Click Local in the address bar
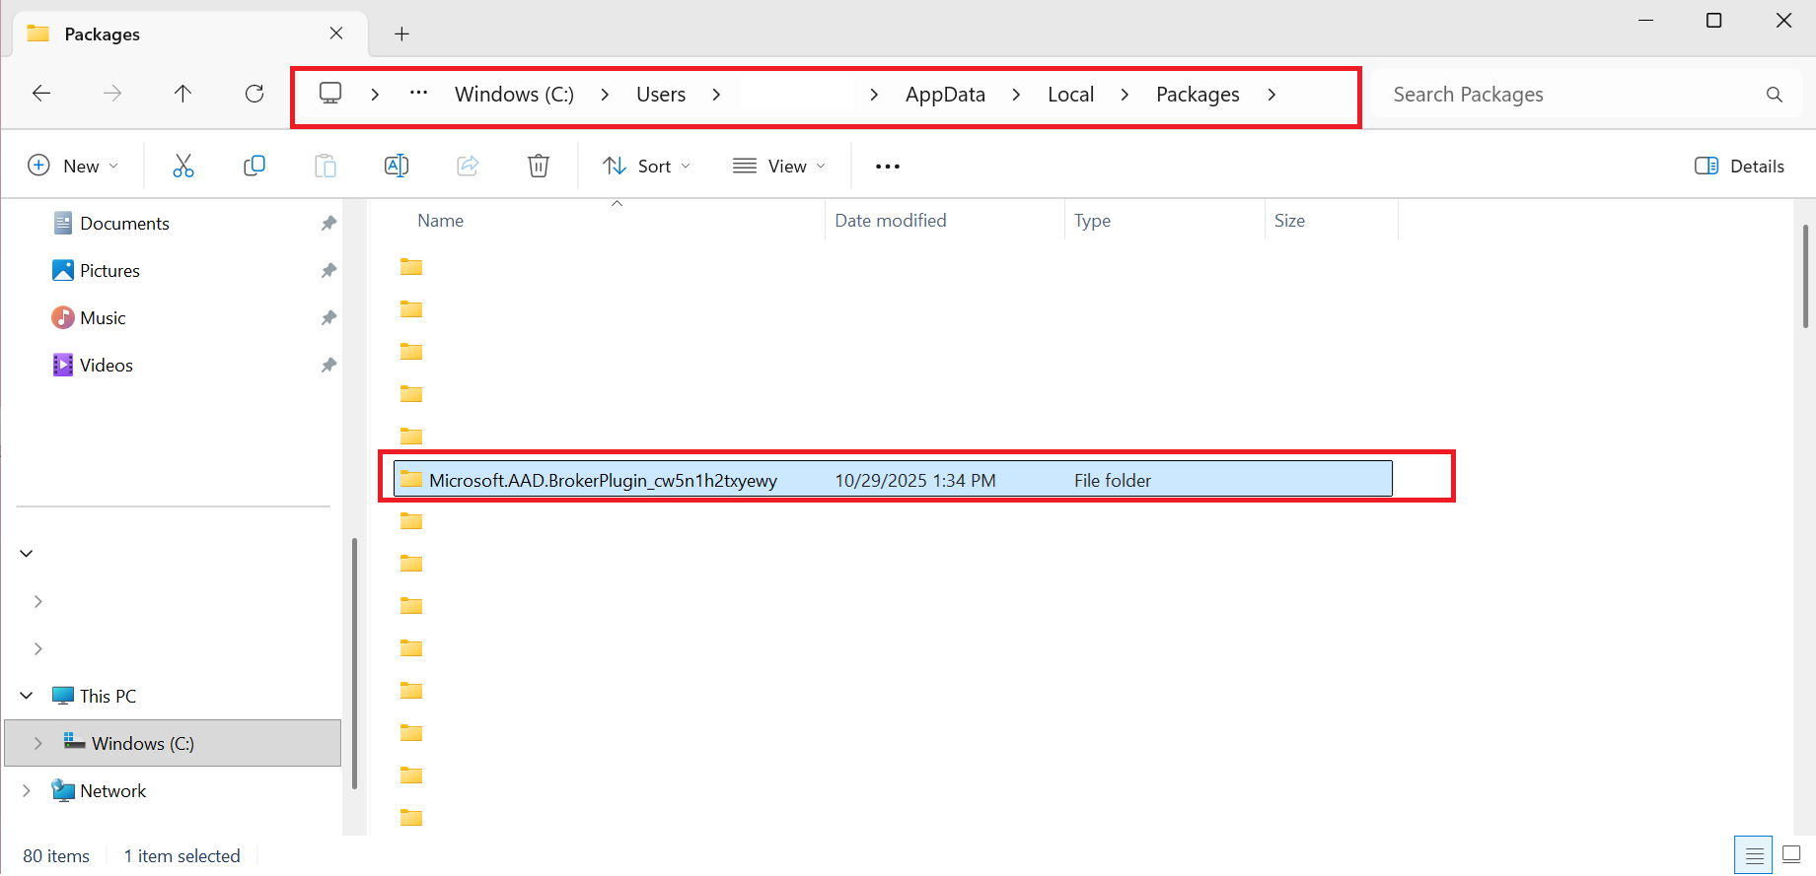 (1070, 95)
